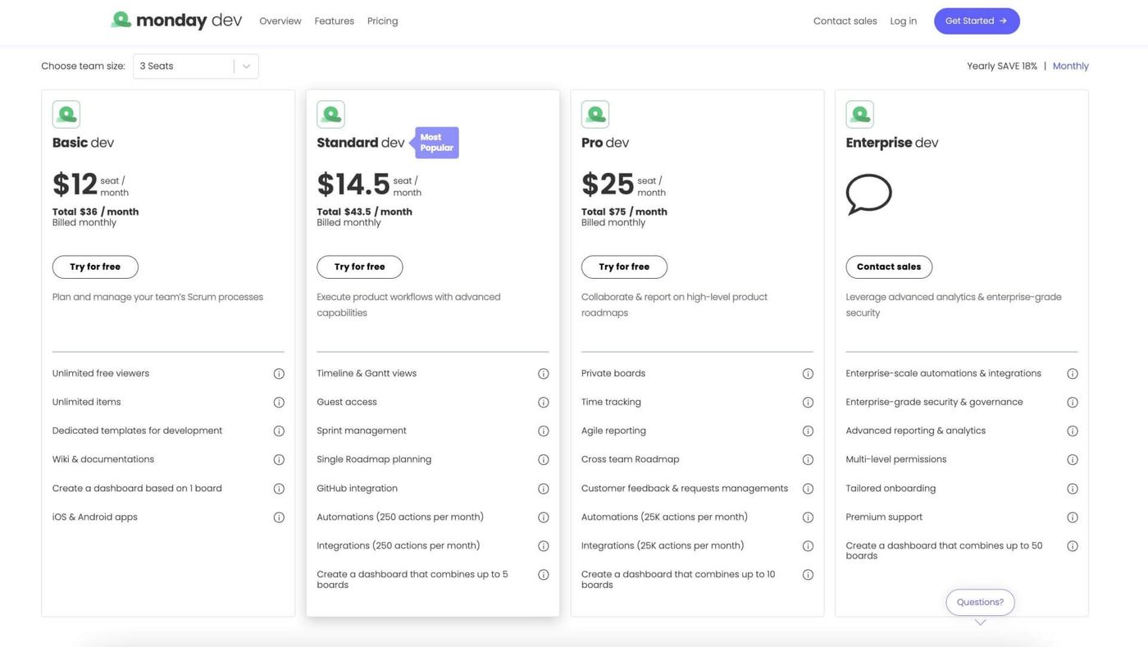Screen dimensions: 1148x647
Task: Click the Get Started button
Action: [977, 21]
